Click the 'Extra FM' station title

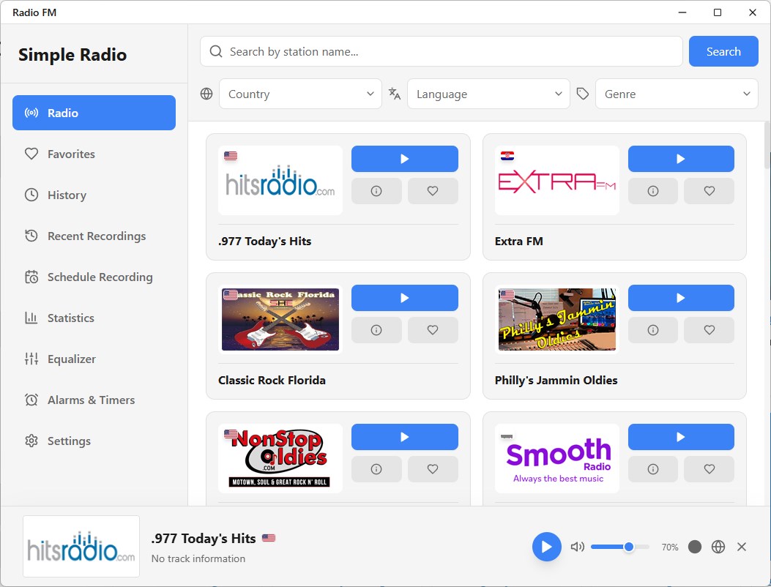(x=518, y=242)
